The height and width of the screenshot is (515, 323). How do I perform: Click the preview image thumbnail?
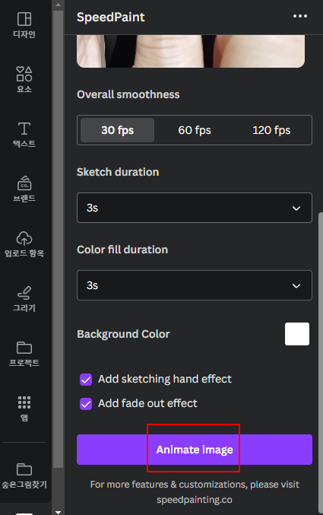[x=191, y=51]
